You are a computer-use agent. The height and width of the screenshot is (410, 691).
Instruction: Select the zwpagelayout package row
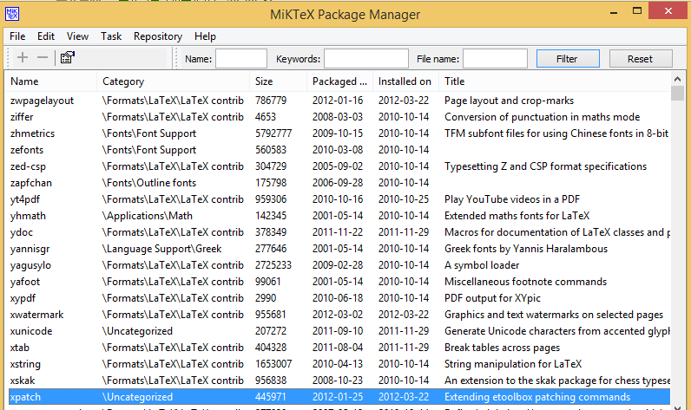tap(339, 101)
